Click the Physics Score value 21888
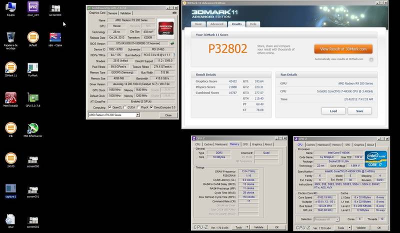The width and height of the screenshot is (400, 233). 232,87
